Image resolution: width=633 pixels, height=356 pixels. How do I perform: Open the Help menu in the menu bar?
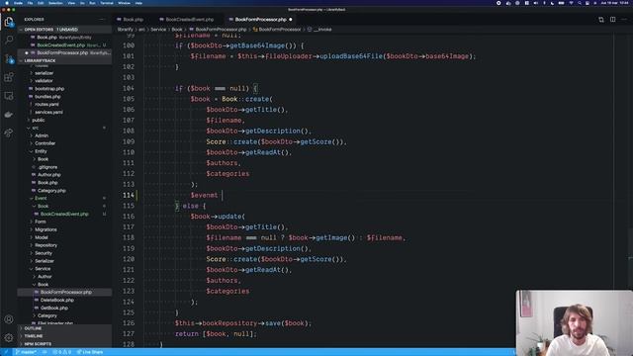click(x=138, y=3)
